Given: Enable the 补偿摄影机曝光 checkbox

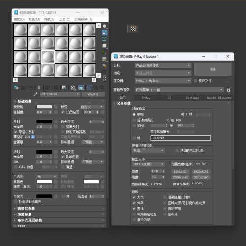Looking at the screenshot, I should coord(16,201).
